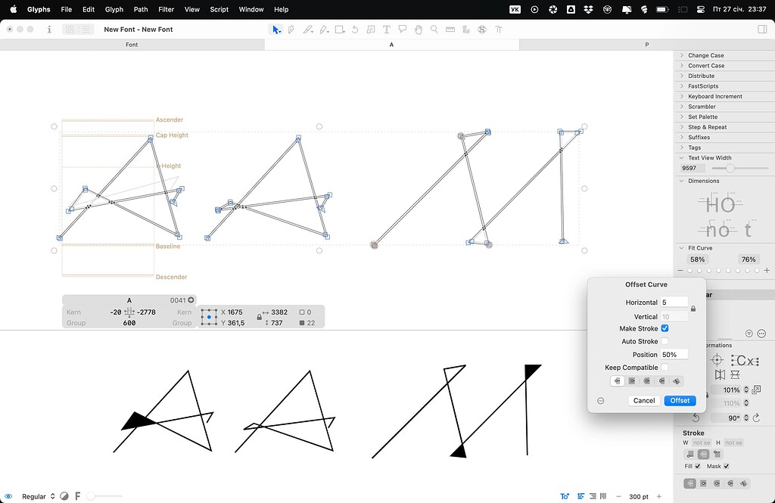
Task: Open Font Info with the i icon
Action: pos(49,29)
